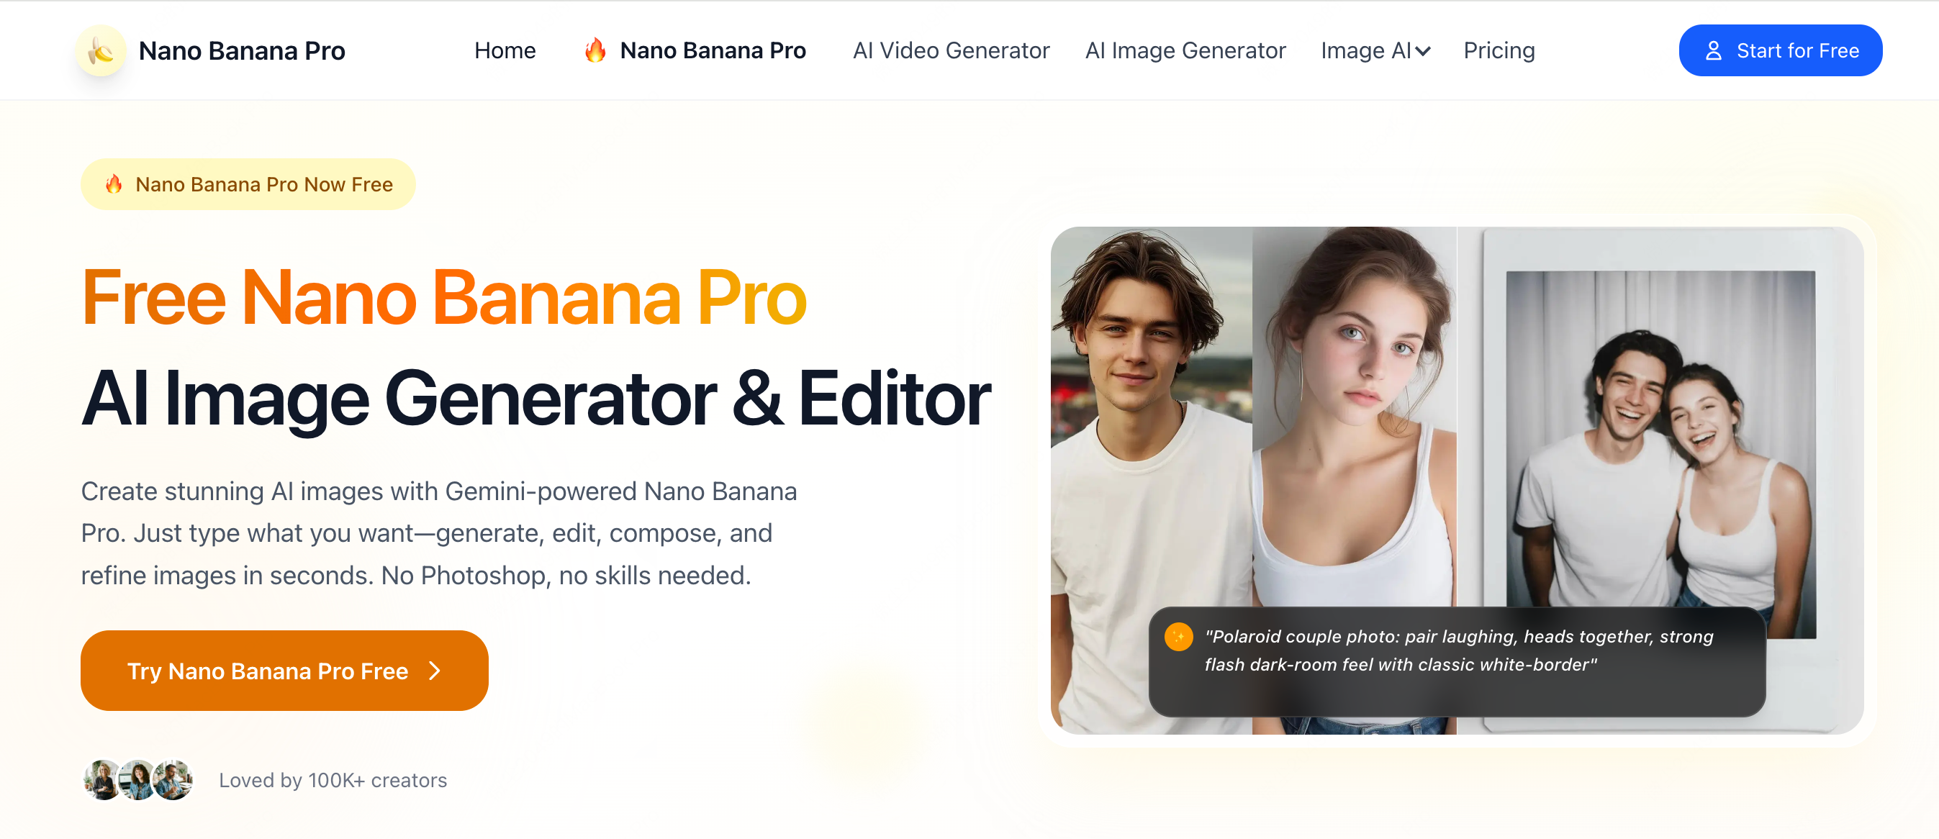Click Try Nano Banana Pro Free button
The height and width of the screenshot is (839, 1939).
284,671
